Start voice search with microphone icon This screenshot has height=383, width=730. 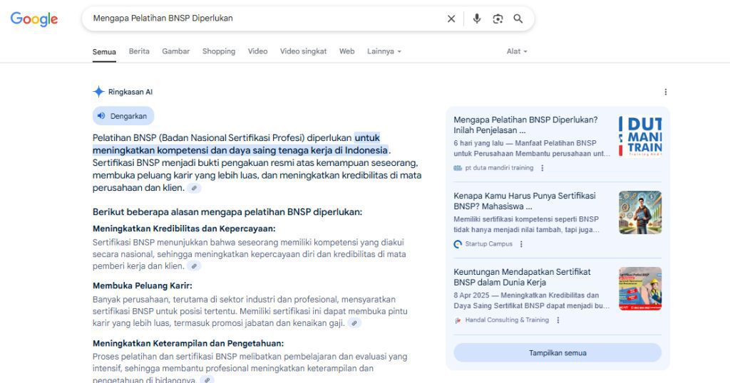point(477,19)
